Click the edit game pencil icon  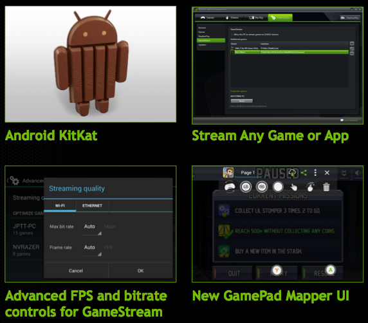click(352, 49)
